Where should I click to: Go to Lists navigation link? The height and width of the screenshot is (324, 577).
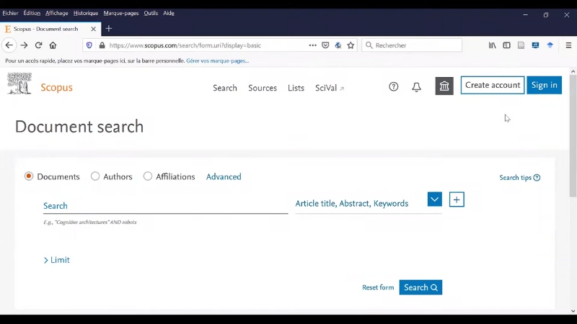point(296,88)
